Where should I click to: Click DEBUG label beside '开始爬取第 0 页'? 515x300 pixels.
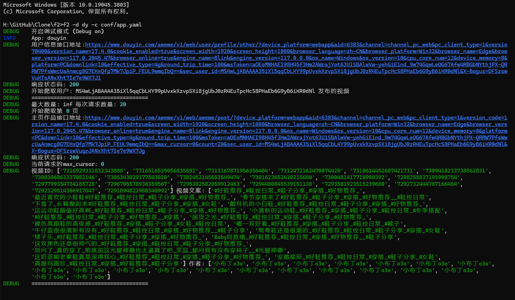point(11,111)
